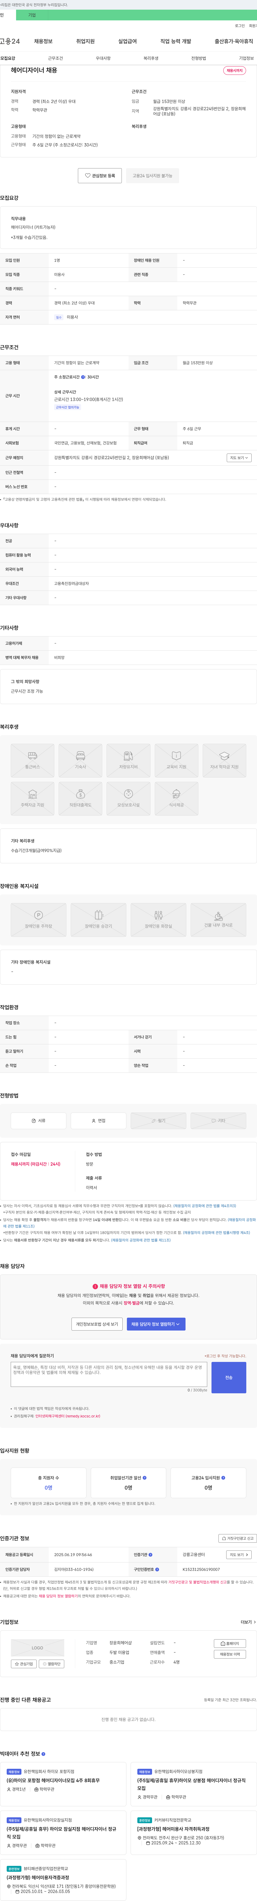Click info icon beside 빅데이터 추천 정보
Viewport: 257px width, 1901px height.
coord(43,1753)
